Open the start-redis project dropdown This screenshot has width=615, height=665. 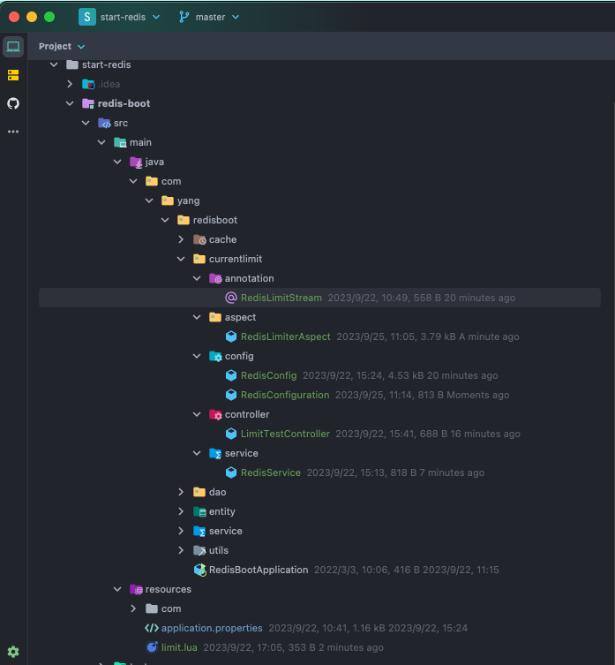coord(119,17)
